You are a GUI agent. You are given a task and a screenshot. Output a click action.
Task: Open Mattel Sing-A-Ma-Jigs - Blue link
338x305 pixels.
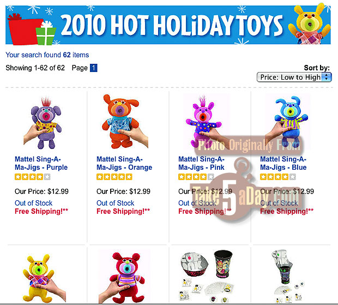[x=283, y=163]
